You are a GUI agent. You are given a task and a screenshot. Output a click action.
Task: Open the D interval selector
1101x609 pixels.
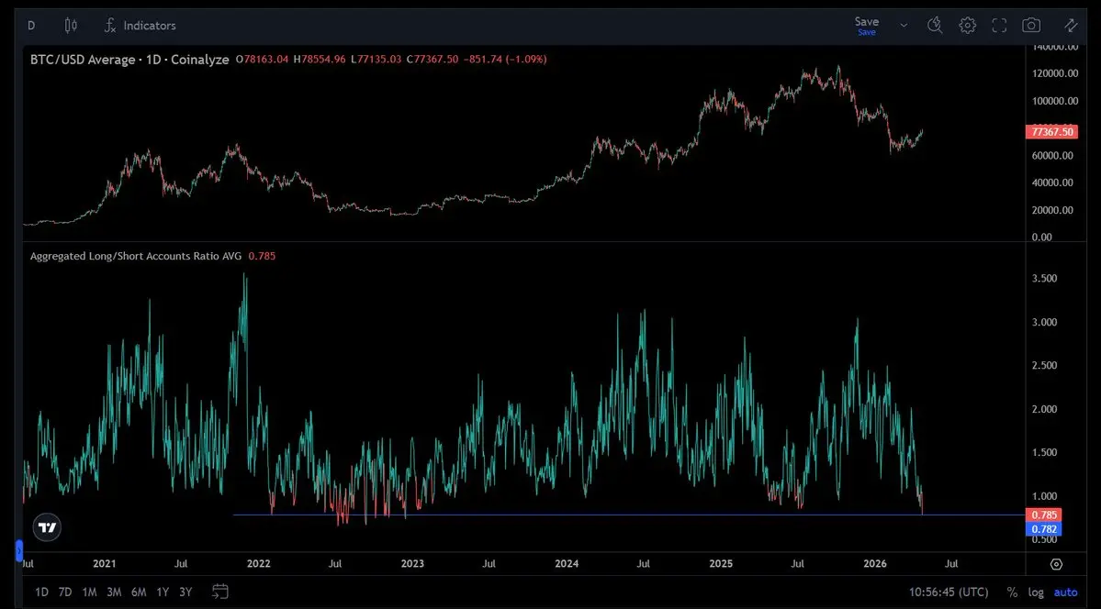click(31, 26)
